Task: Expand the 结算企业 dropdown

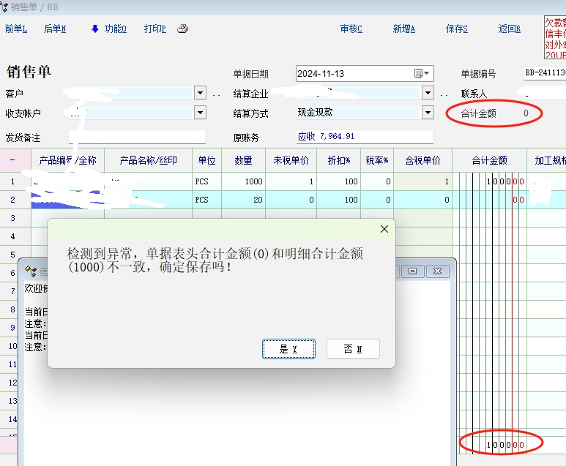Action: click(x=428, y=93)
